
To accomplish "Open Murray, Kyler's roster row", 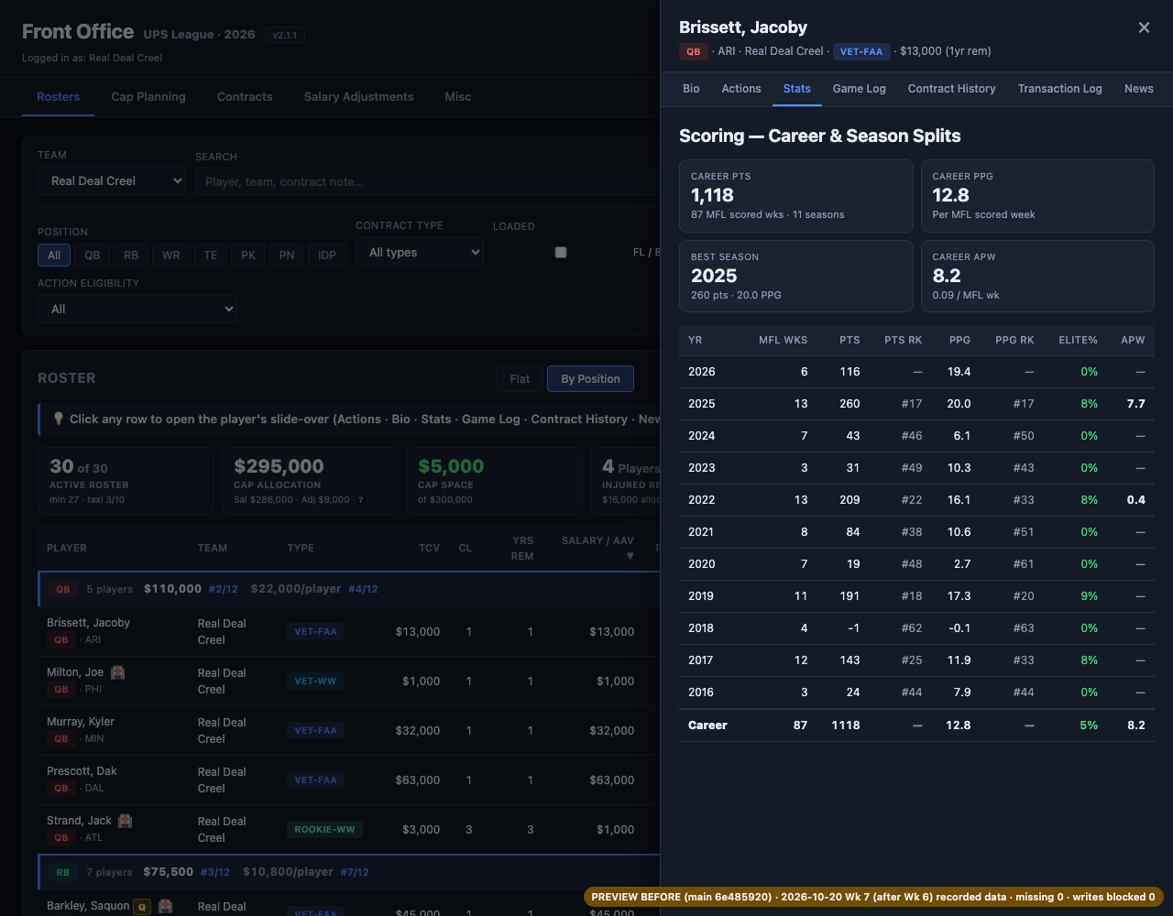I will 348,731.
